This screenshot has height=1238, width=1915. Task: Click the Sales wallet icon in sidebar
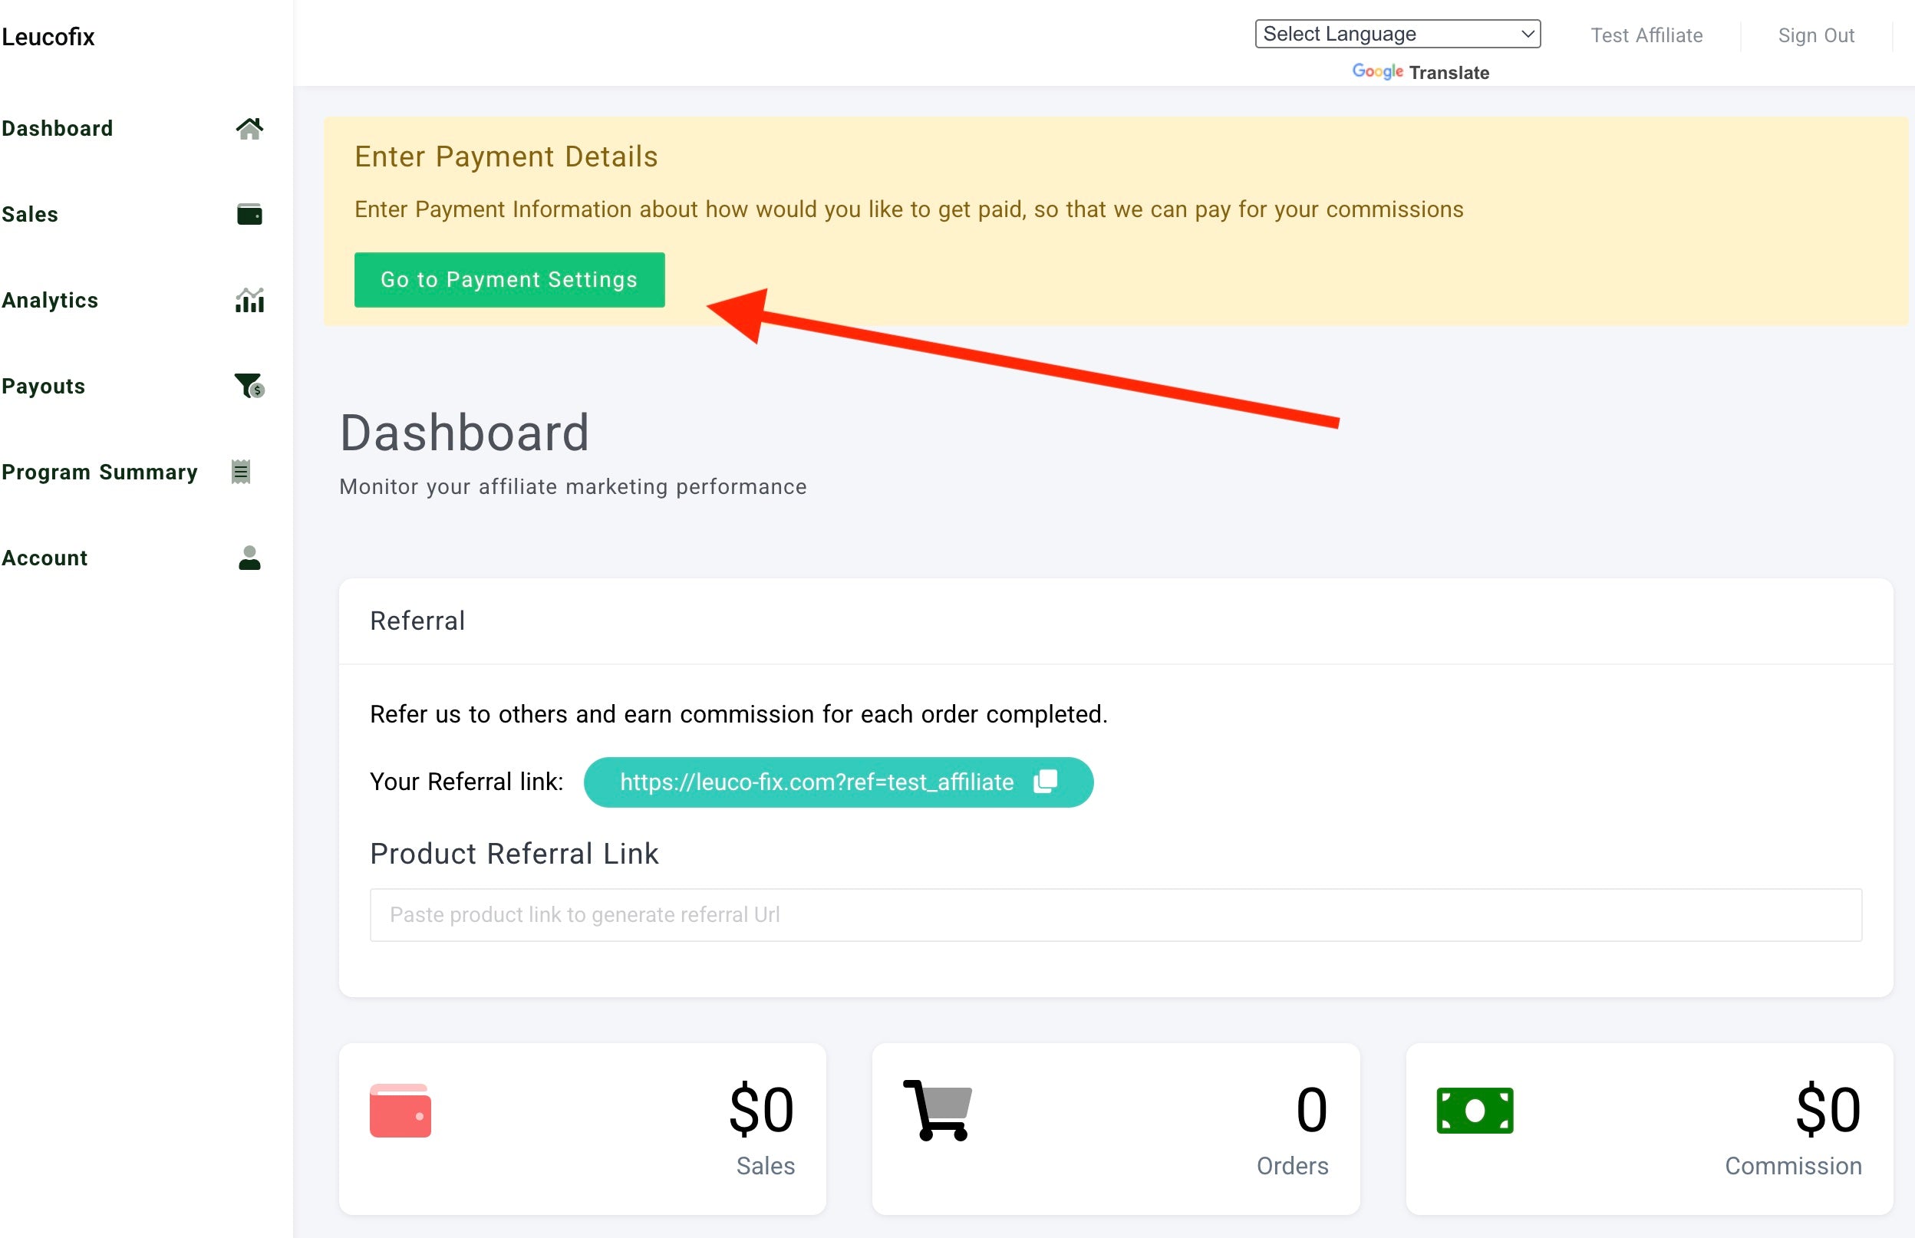click(249, 215)
